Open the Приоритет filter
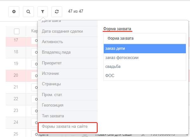The image size is (190, 137). [68, 63]
